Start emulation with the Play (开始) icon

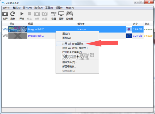[x=22, y=14]
